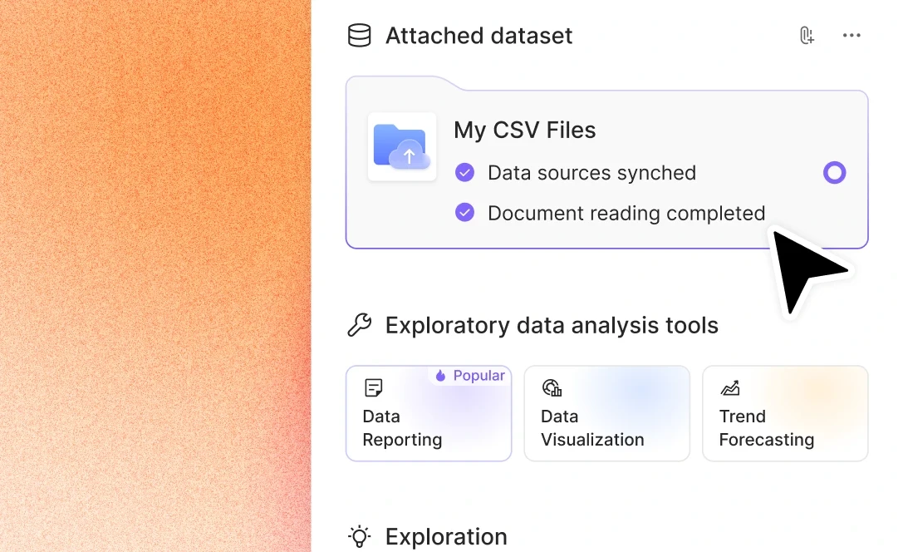Image resolution: width=903 pixels, height=552 pixels.
Task: Click the database icon beside Attached dataset
Action: click(x=360, y=36)
